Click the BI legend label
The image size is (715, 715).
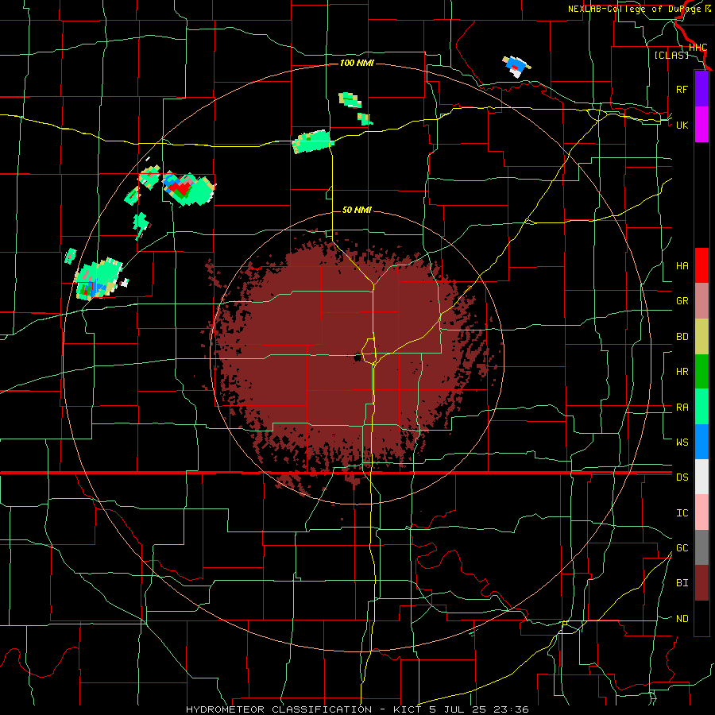click(x=682, y=583)
